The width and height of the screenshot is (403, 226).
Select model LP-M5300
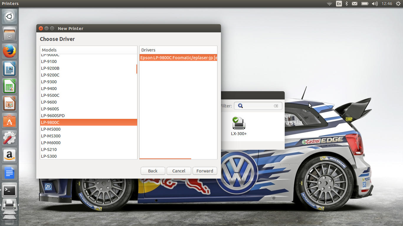(89, 136)
